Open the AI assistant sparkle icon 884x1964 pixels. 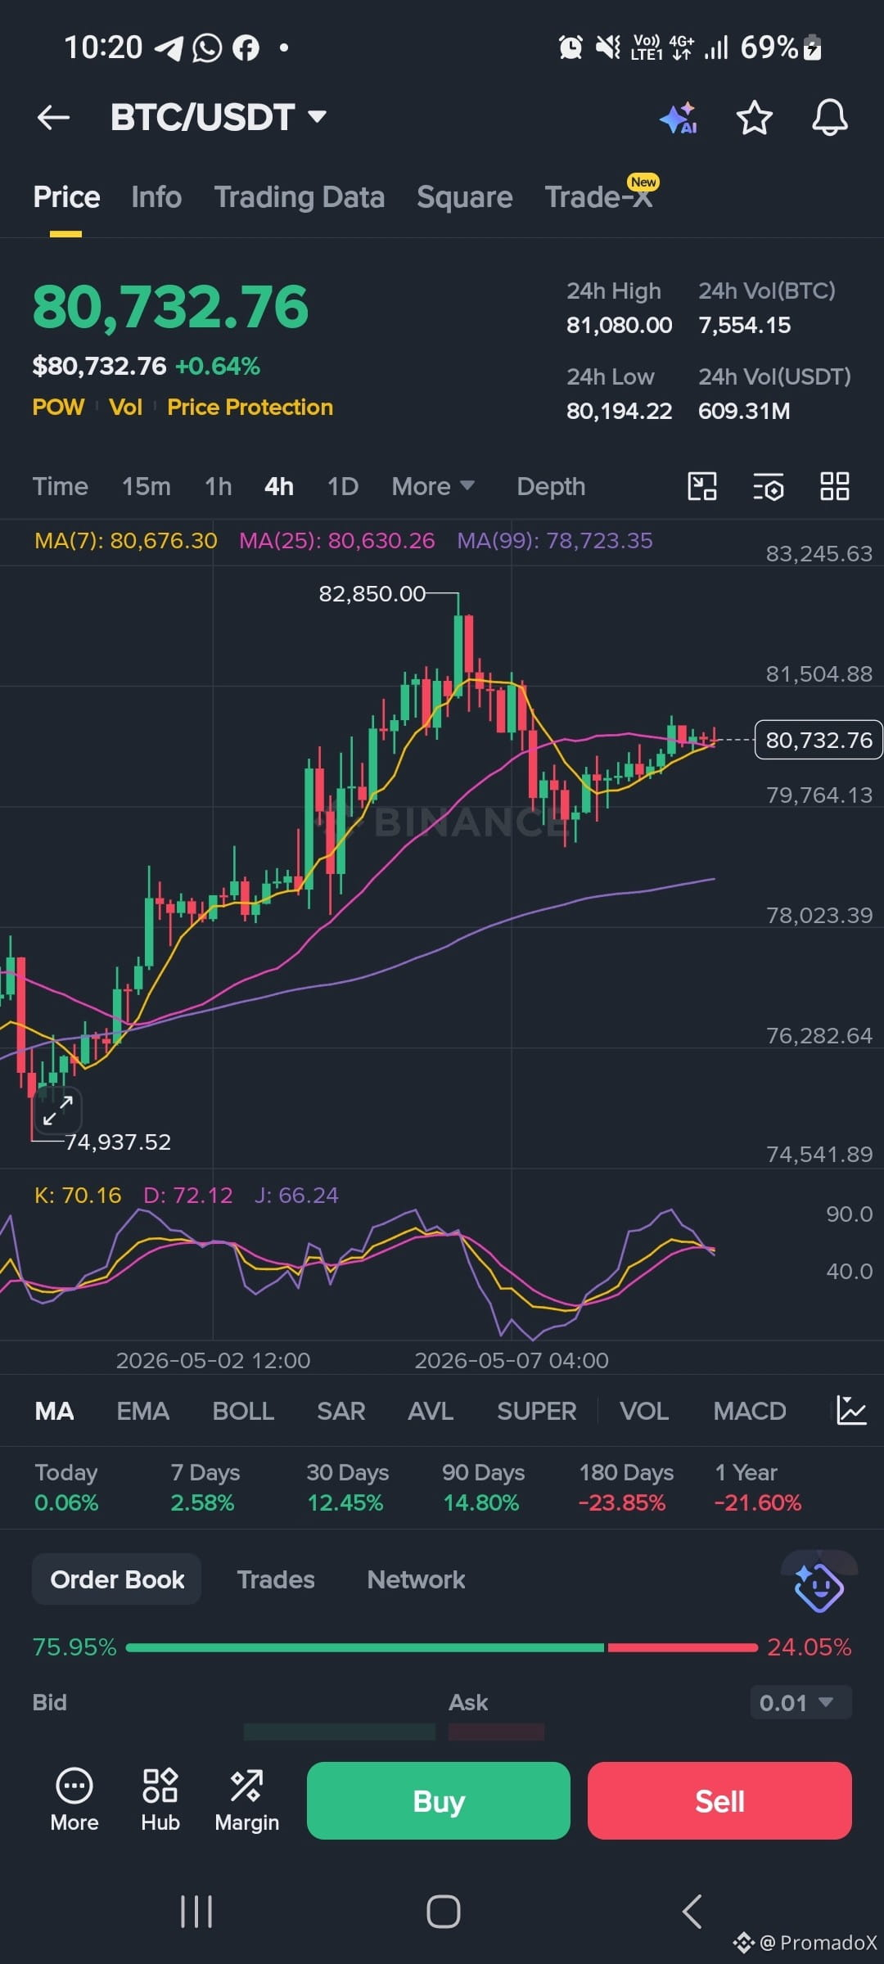679,119
